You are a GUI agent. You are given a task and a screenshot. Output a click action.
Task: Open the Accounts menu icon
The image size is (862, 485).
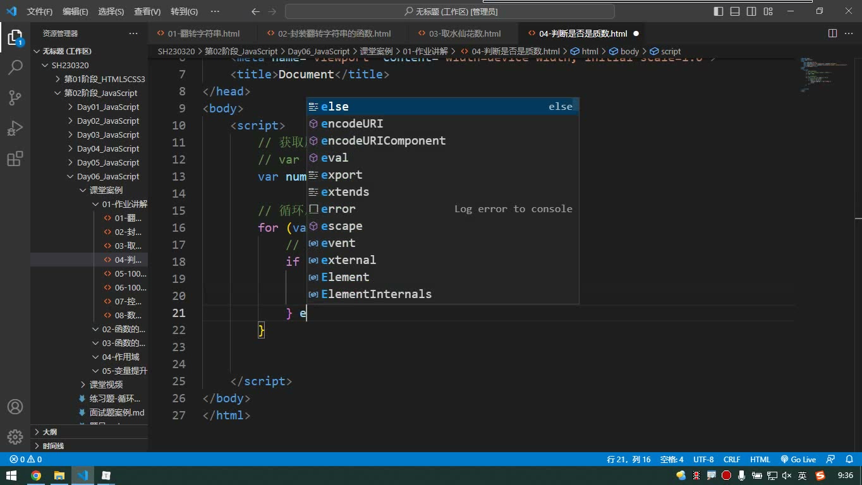[15, 407]
